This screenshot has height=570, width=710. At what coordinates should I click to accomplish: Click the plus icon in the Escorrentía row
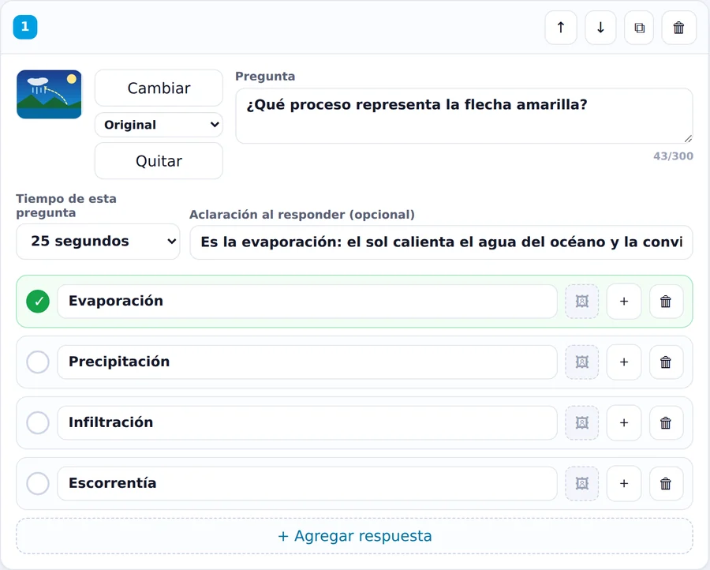(x=624, y=483)
